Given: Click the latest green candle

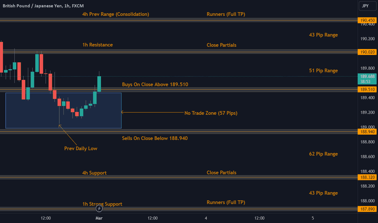Looking at the screenshot, I should pos(99,84).
